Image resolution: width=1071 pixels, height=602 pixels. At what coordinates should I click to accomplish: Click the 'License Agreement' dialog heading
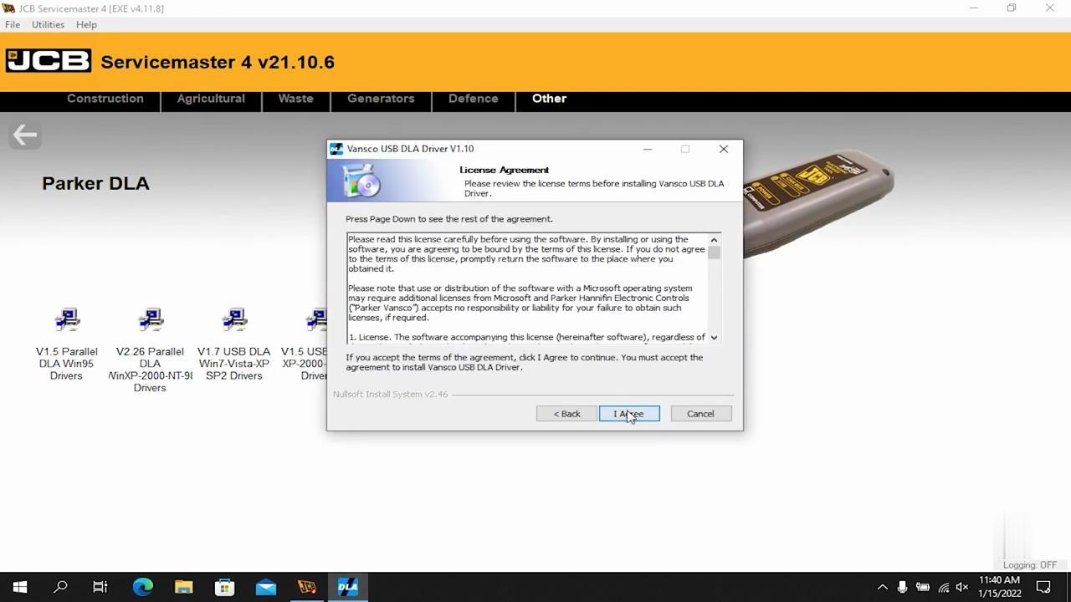[x=504, y=170]
